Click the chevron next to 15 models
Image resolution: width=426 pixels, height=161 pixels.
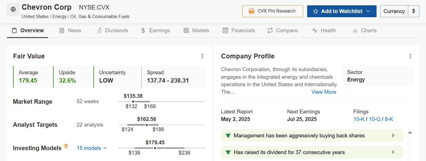pyautogui.click(x=105, y=148)
